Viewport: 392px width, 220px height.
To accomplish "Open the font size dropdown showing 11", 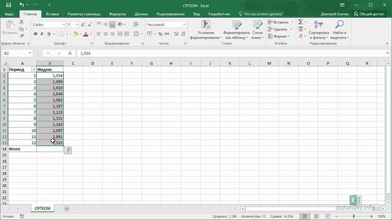I will [77, 24].
